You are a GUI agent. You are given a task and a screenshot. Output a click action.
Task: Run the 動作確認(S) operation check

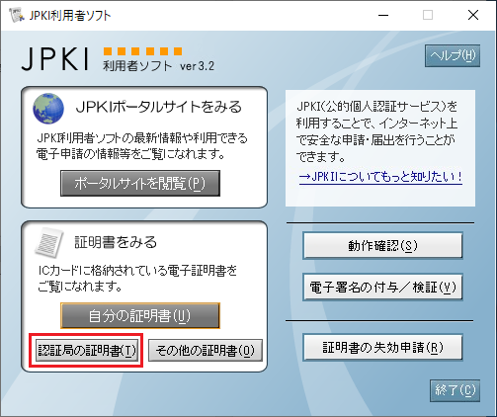tap(382, 245)
